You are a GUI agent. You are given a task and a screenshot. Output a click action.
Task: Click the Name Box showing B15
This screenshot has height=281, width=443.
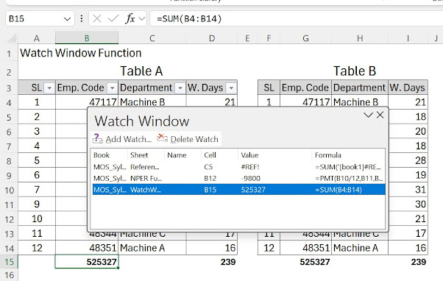[x=40, y=19]
